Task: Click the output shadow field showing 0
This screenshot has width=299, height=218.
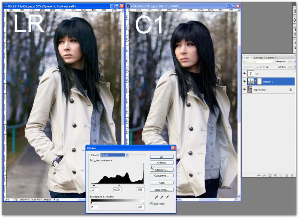Action: point(94,206)
